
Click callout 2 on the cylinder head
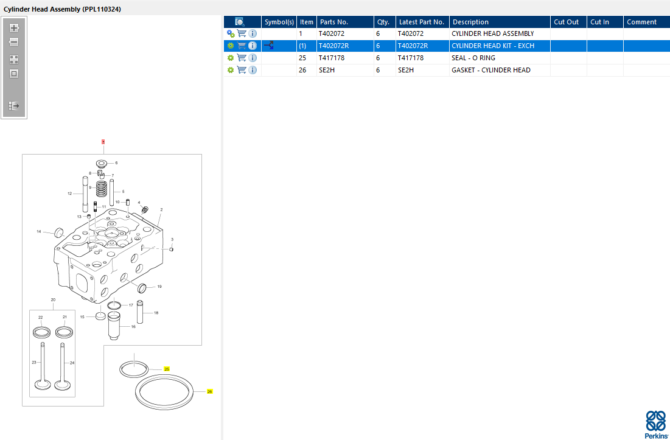pyautogui.click(x=161, y=209)
